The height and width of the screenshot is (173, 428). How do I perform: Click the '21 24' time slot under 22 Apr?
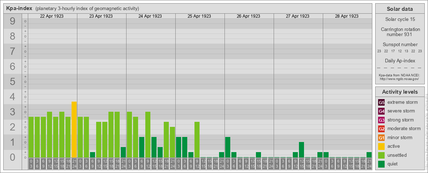(74, 164)
